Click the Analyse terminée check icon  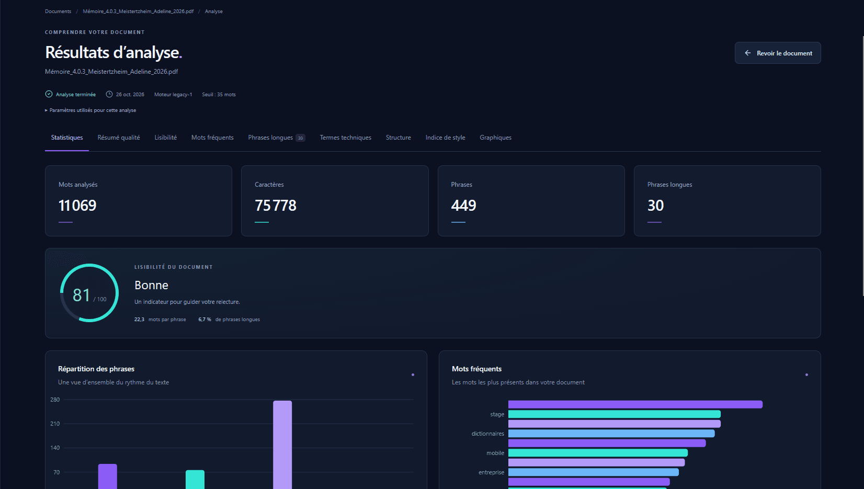click(x=49, y=94)
